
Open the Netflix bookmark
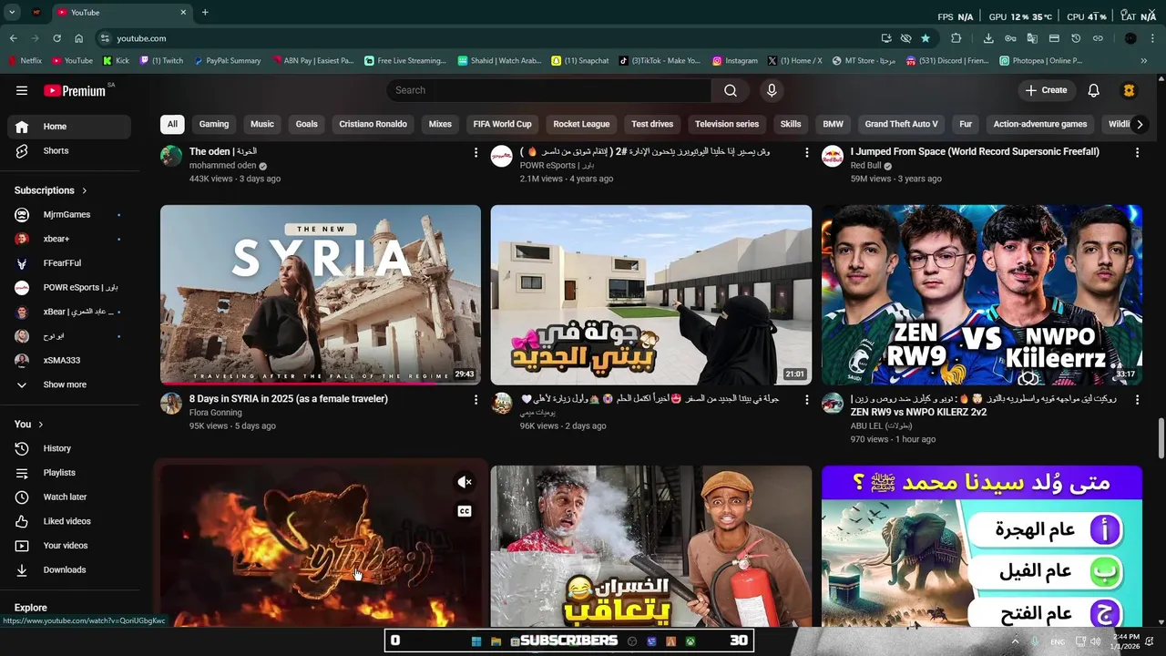[x=25, y=61]
